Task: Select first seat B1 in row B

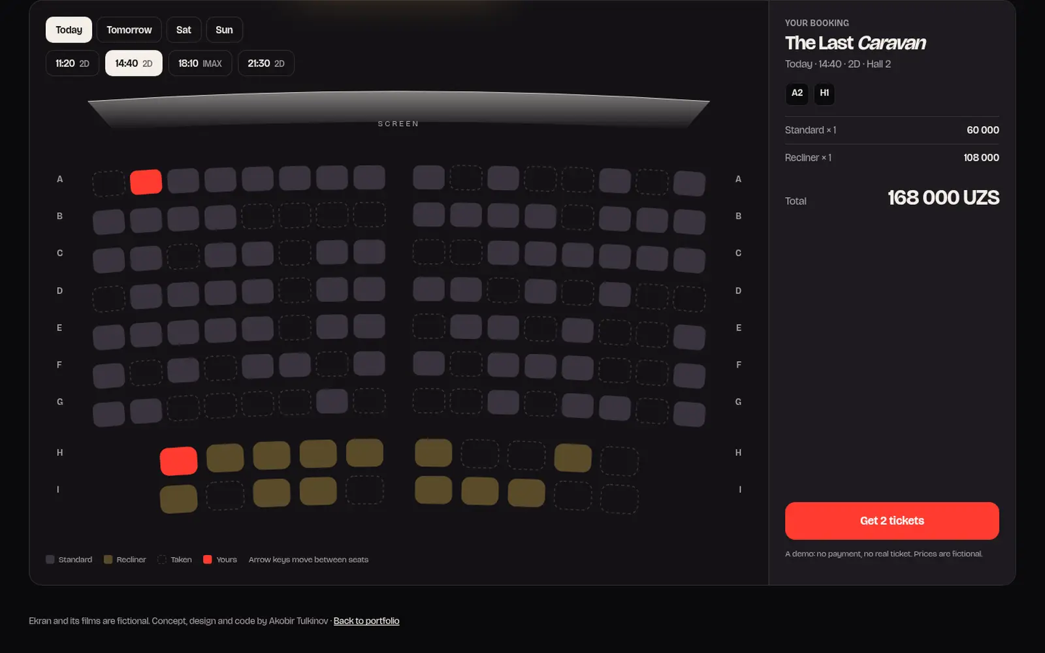Action: tap(109, 222)
